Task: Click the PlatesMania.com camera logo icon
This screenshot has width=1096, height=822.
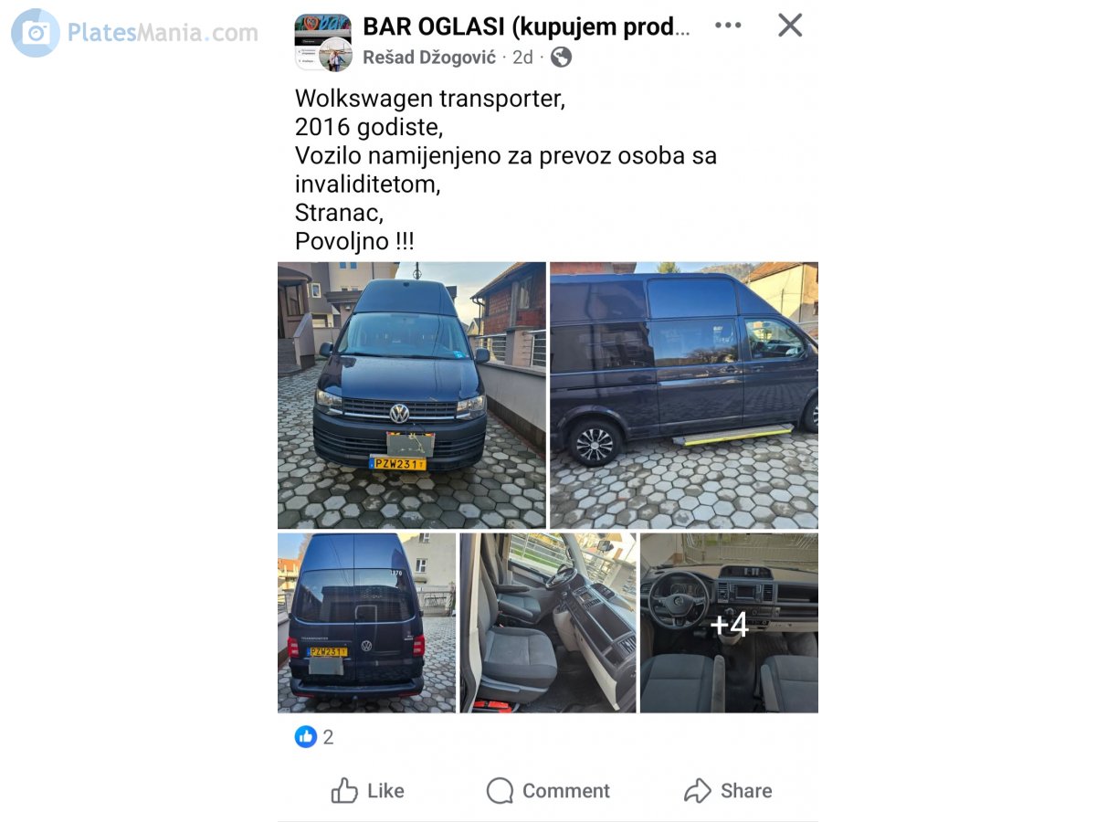Action: pos(36,33)
